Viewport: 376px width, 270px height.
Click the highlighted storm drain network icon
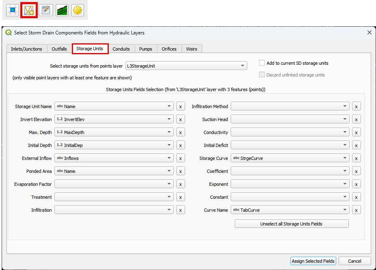pyautogui.click(x=29, y=10)
